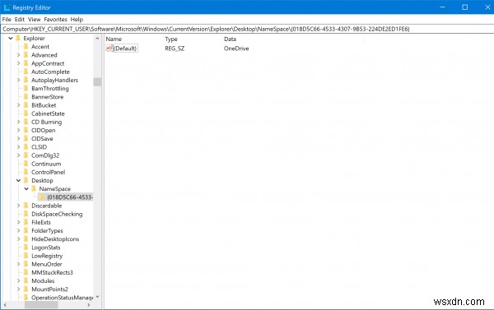The width and height of the screenshot is (494, 310).
Task: Select the FolderTypes key
Action: point(47,231)
